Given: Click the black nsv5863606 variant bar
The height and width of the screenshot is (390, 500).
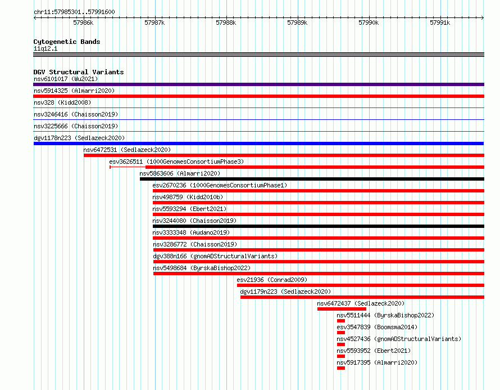Looking at the screenshot, I should coord(312,179).
